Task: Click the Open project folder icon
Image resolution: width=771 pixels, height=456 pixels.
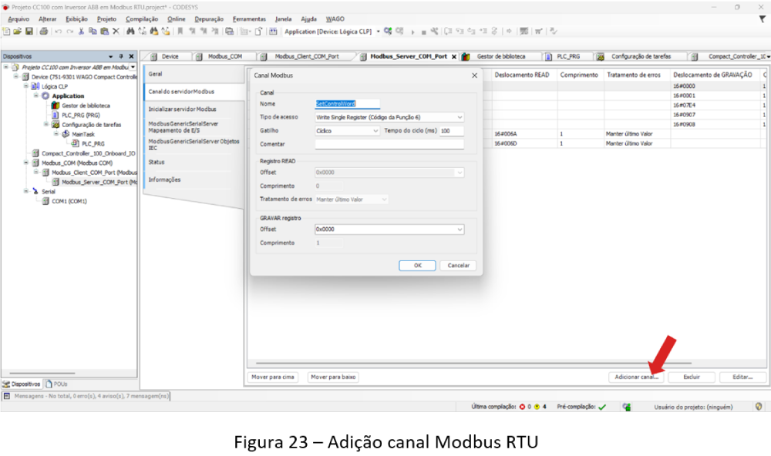Action: pyautogui.click(x=18, y=32)
